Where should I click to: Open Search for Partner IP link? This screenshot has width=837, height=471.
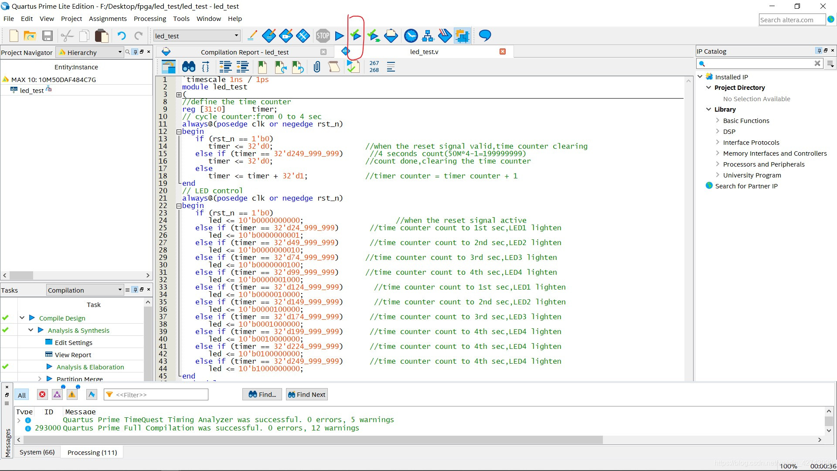[746, 186]
